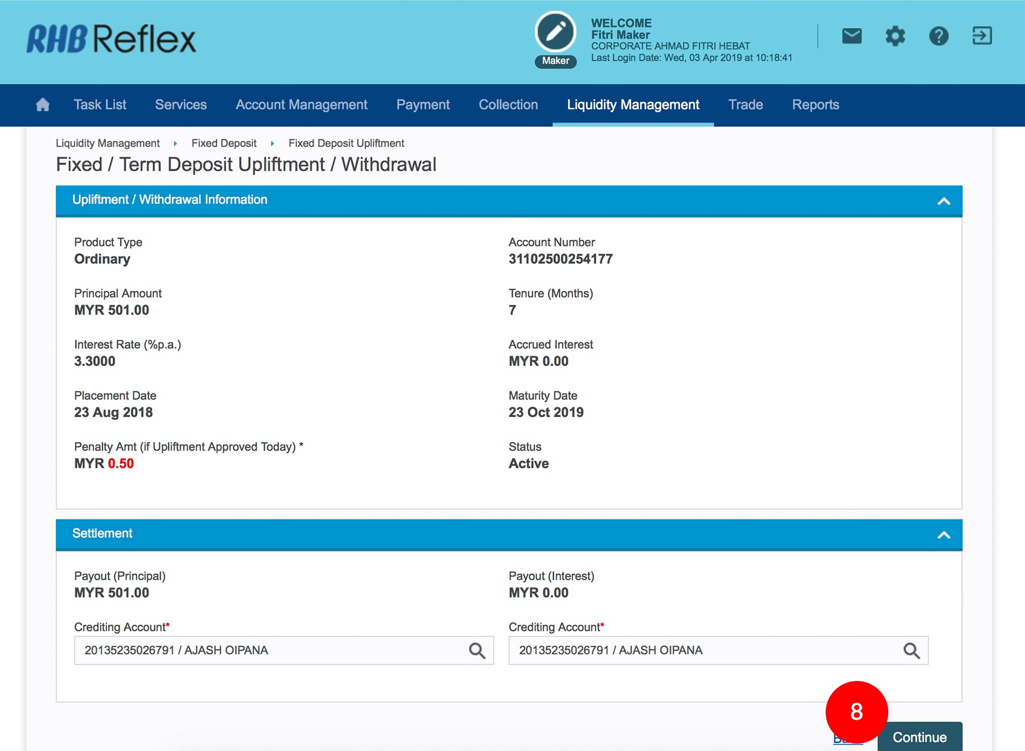Log out using the exit icon
Viewport: 1025px width, 751px height.
tap(982, 36)
